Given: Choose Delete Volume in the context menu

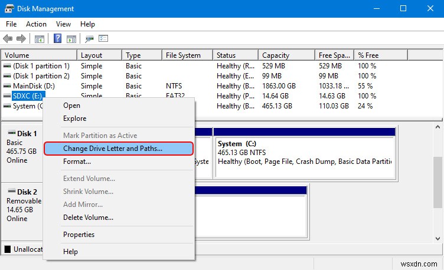Looking at the screenshot, I should (88, 218).
